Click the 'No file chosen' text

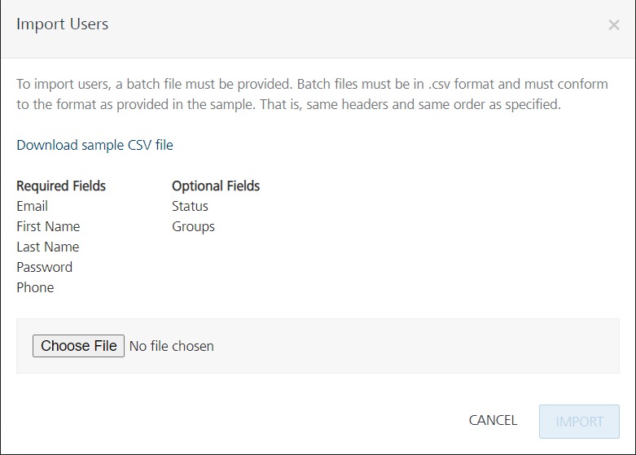pos(172,347)
